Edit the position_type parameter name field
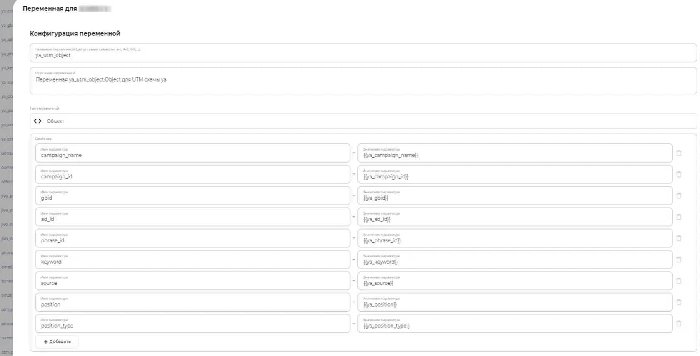700x356 pixels. coord(192,324)
